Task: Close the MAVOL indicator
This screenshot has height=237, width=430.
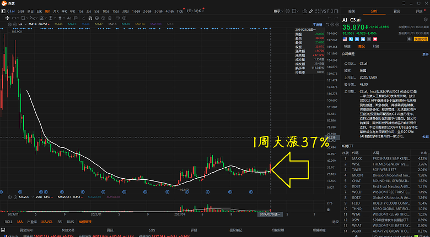Action: pos(15,197)
